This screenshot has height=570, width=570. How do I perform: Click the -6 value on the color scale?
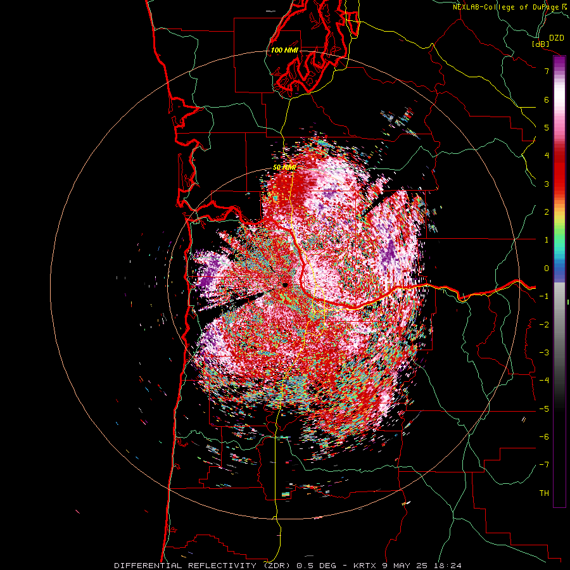click(x=544, y=437)
